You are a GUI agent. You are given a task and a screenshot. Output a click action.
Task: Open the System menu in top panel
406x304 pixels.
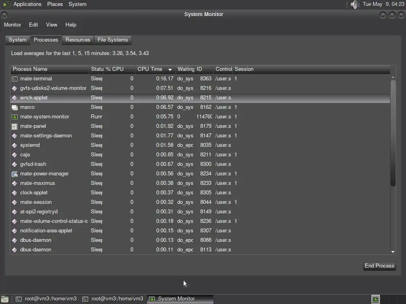77,4
